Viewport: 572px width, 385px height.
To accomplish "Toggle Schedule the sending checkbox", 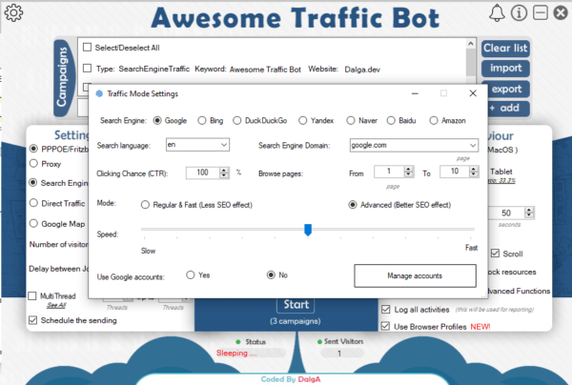I will 32,320.
